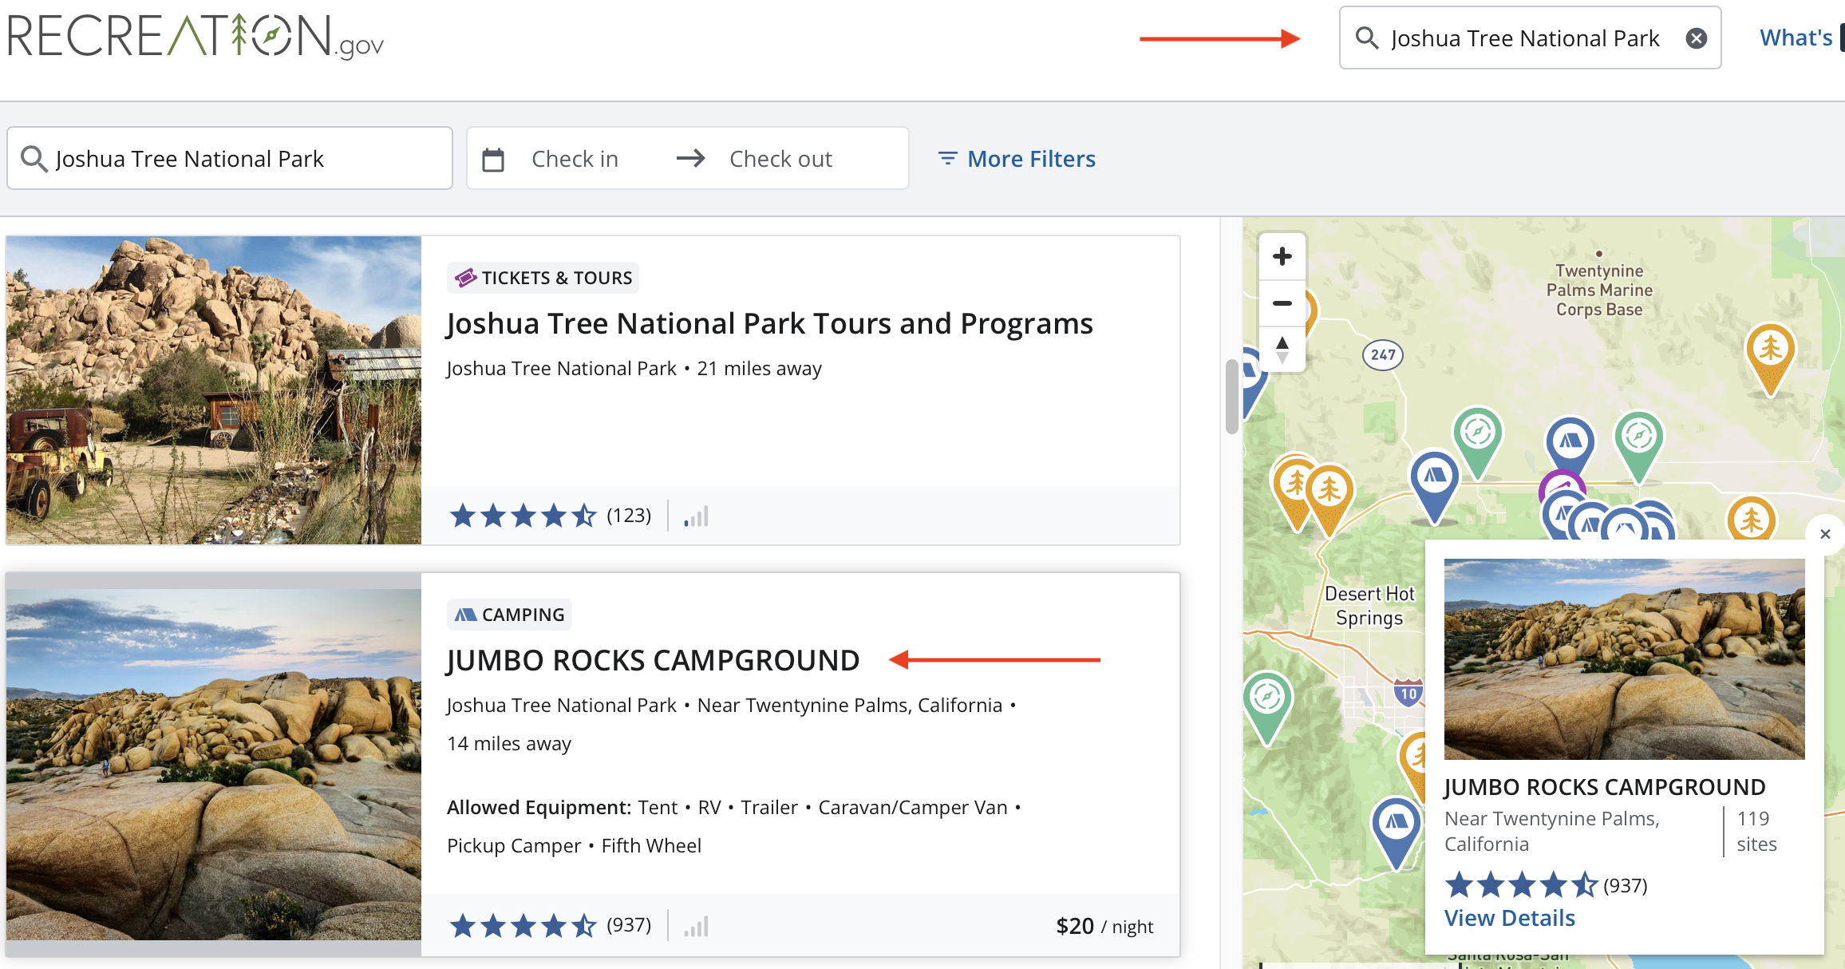Click the Jumbo Rocks photo in map popup

[1624, 659]
